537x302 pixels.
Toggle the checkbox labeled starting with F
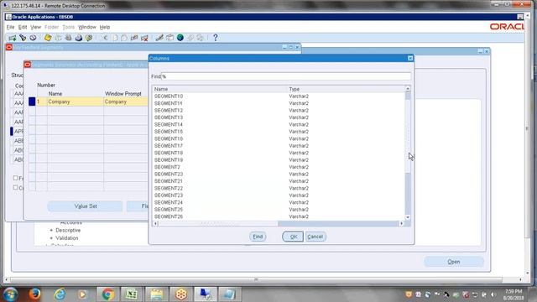(x=15, y=178)
